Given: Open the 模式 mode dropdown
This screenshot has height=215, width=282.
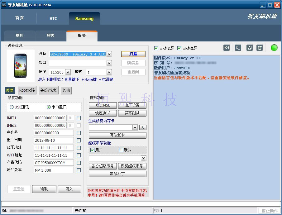Looking at the screenshot, I should point(109,72).
